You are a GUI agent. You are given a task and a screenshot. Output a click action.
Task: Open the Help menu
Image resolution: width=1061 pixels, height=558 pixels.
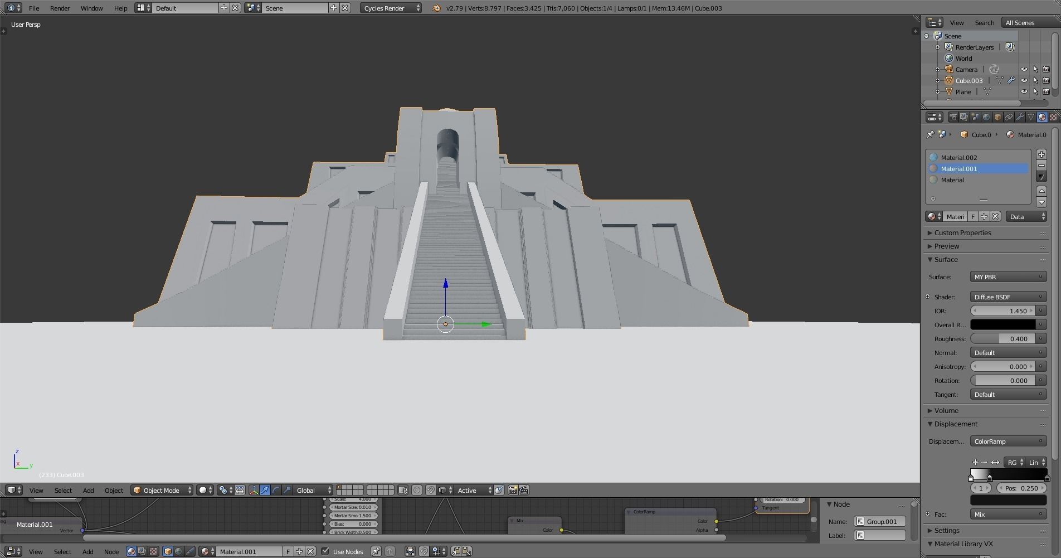coord(120,8)
